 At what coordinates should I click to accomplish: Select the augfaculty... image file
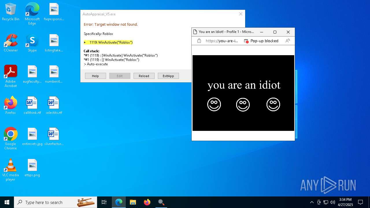click(32, 75)
